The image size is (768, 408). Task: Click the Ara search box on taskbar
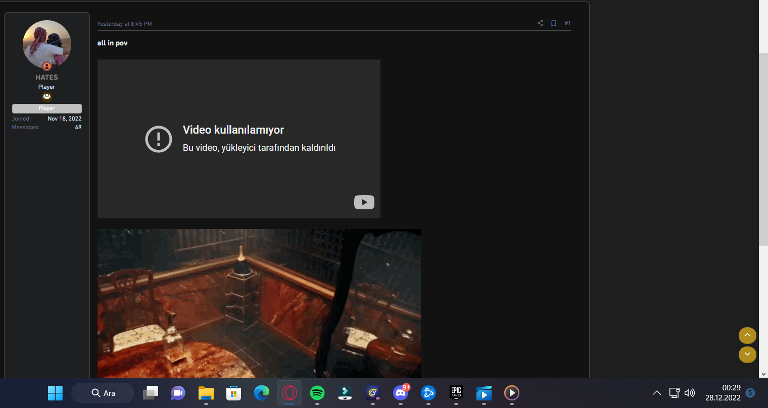(103, 393)
